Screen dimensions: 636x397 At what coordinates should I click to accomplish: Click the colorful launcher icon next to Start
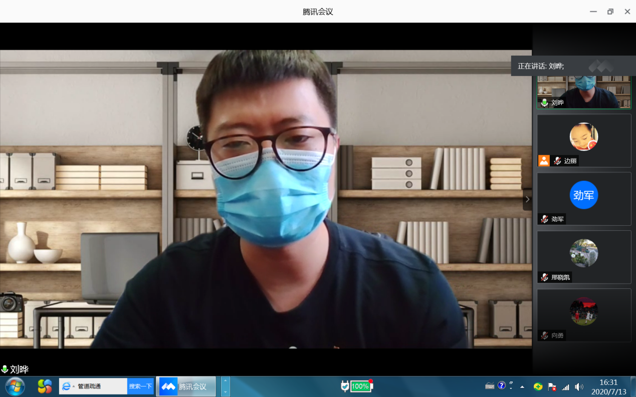[45, 386]
